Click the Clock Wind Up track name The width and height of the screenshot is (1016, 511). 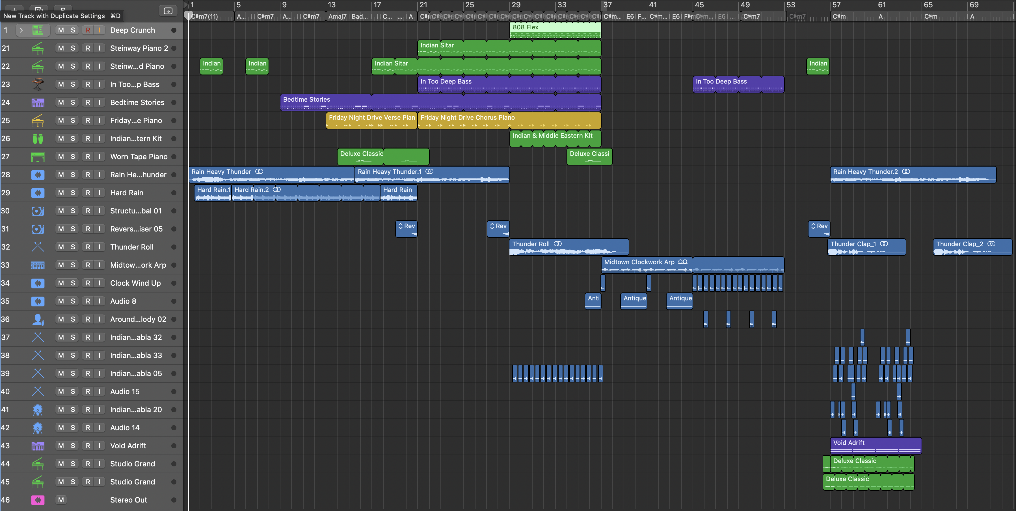135,283
